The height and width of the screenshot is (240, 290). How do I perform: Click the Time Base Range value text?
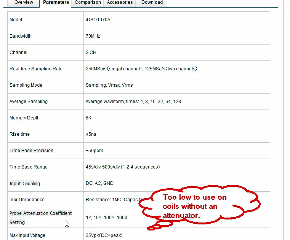point(123,167)
